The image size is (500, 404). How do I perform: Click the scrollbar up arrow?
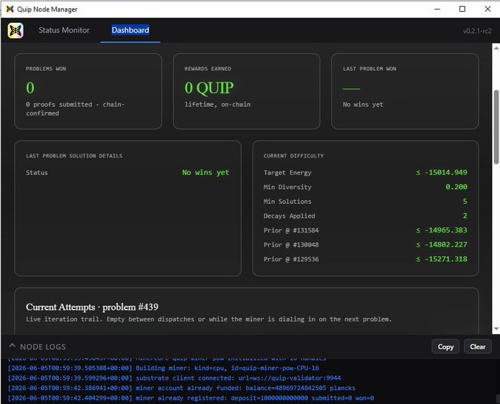point(496,48)
